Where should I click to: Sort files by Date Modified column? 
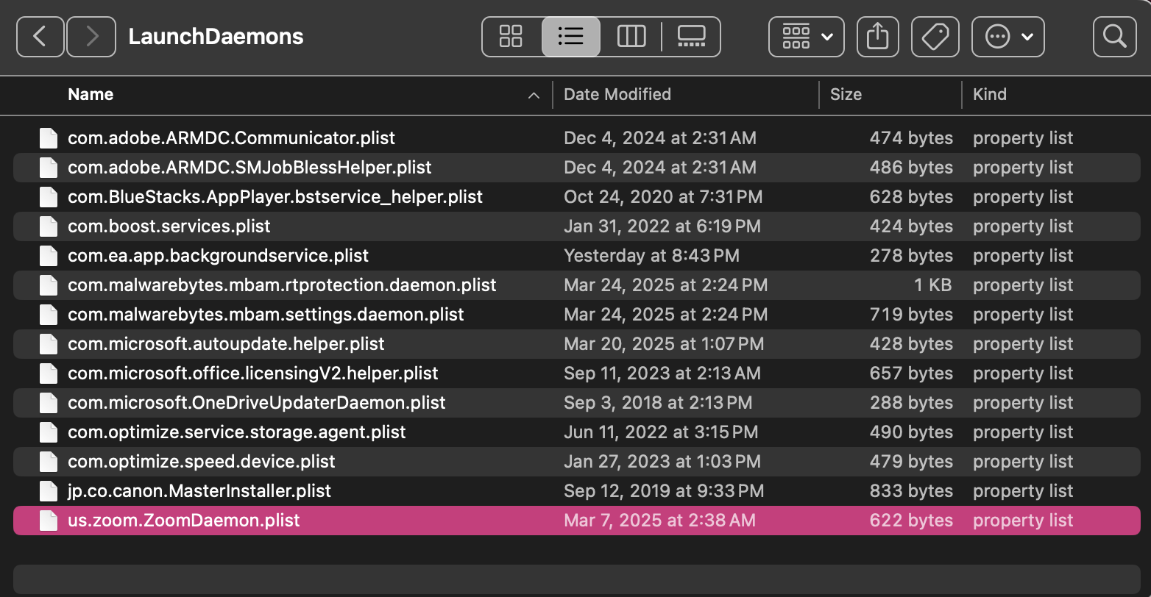[x=617, y=94]
